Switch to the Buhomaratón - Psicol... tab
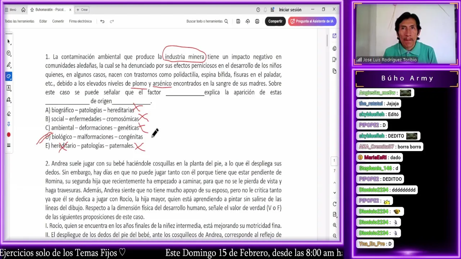 (50, 10)
